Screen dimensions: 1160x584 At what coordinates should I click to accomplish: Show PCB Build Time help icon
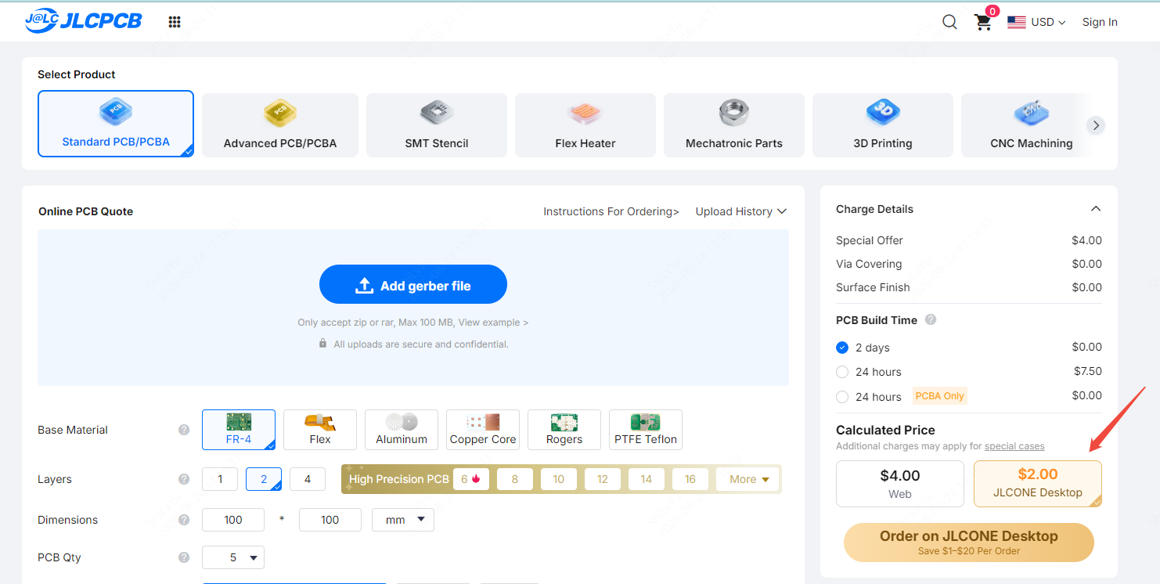931,319
